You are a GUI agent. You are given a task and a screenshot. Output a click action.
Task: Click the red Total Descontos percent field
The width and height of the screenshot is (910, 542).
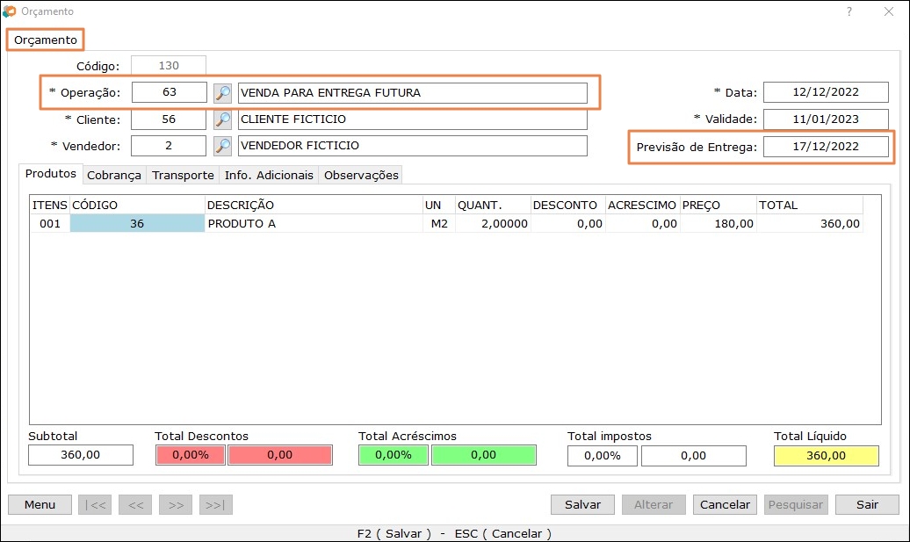pos(191,455)
